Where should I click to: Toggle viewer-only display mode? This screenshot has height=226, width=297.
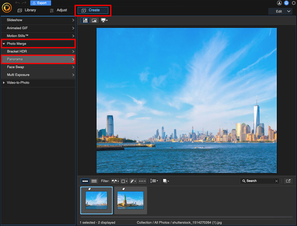click(94, 20)
